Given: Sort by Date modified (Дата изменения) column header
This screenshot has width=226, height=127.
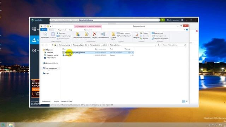Looking at the screenshot, I should click(101, 49).
